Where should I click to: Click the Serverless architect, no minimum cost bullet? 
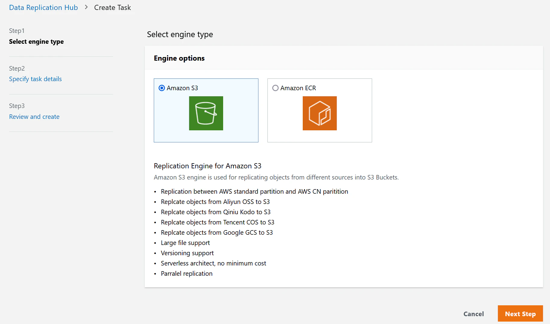click(213, 263)
